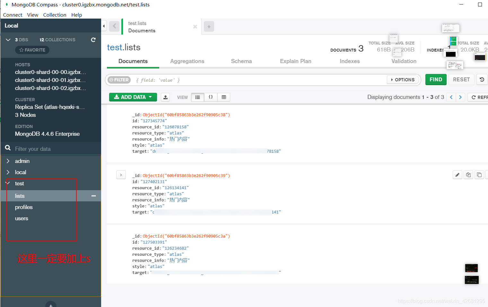Viewport: 488px width, 307px height.
Task: Click host cluster0-shard-00-01.igzbx
Action: [50, 80]
